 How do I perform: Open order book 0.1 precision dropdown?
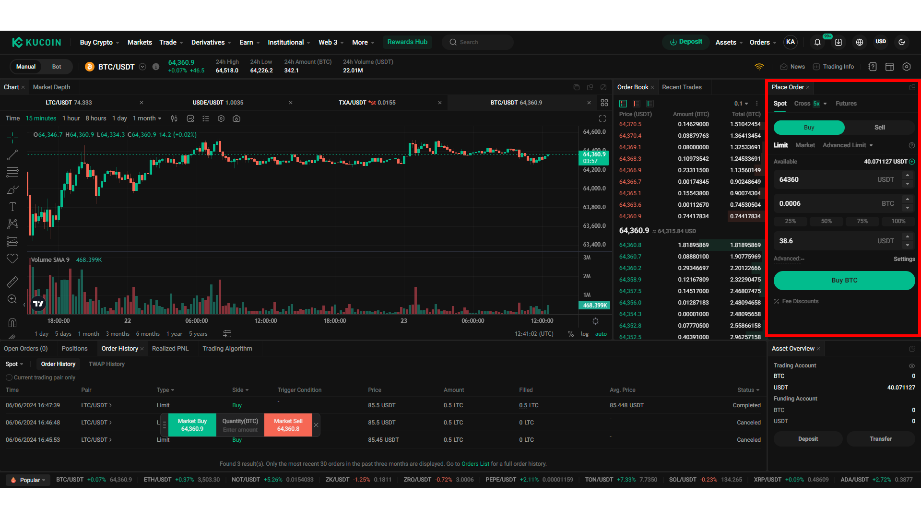point(741,104)
